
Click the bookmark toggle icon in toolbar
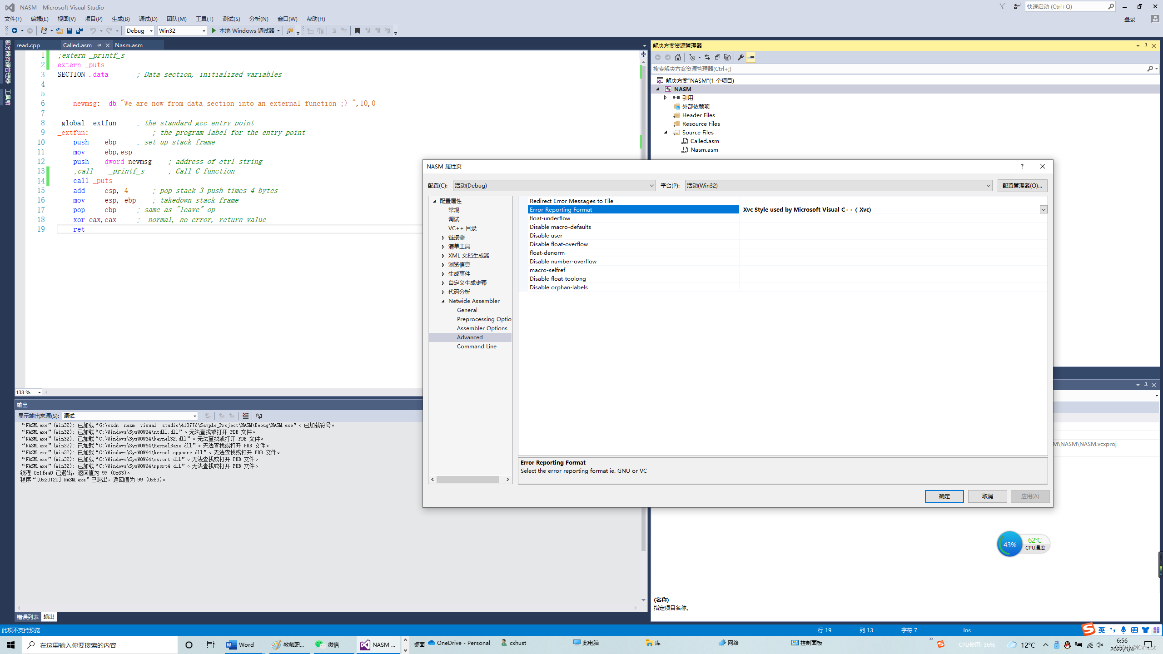[357, 31]
